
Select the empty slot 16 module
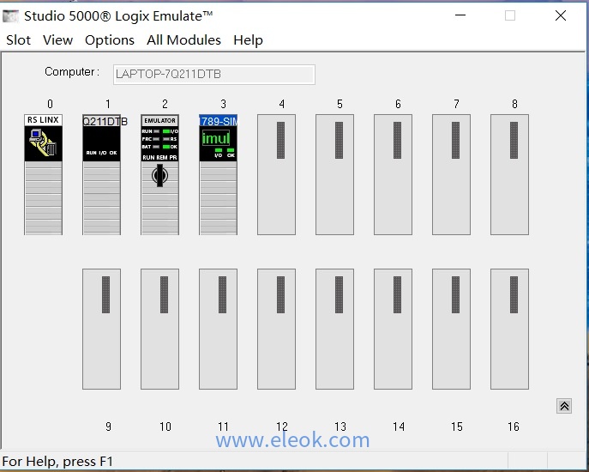click(x=509, y=329)
